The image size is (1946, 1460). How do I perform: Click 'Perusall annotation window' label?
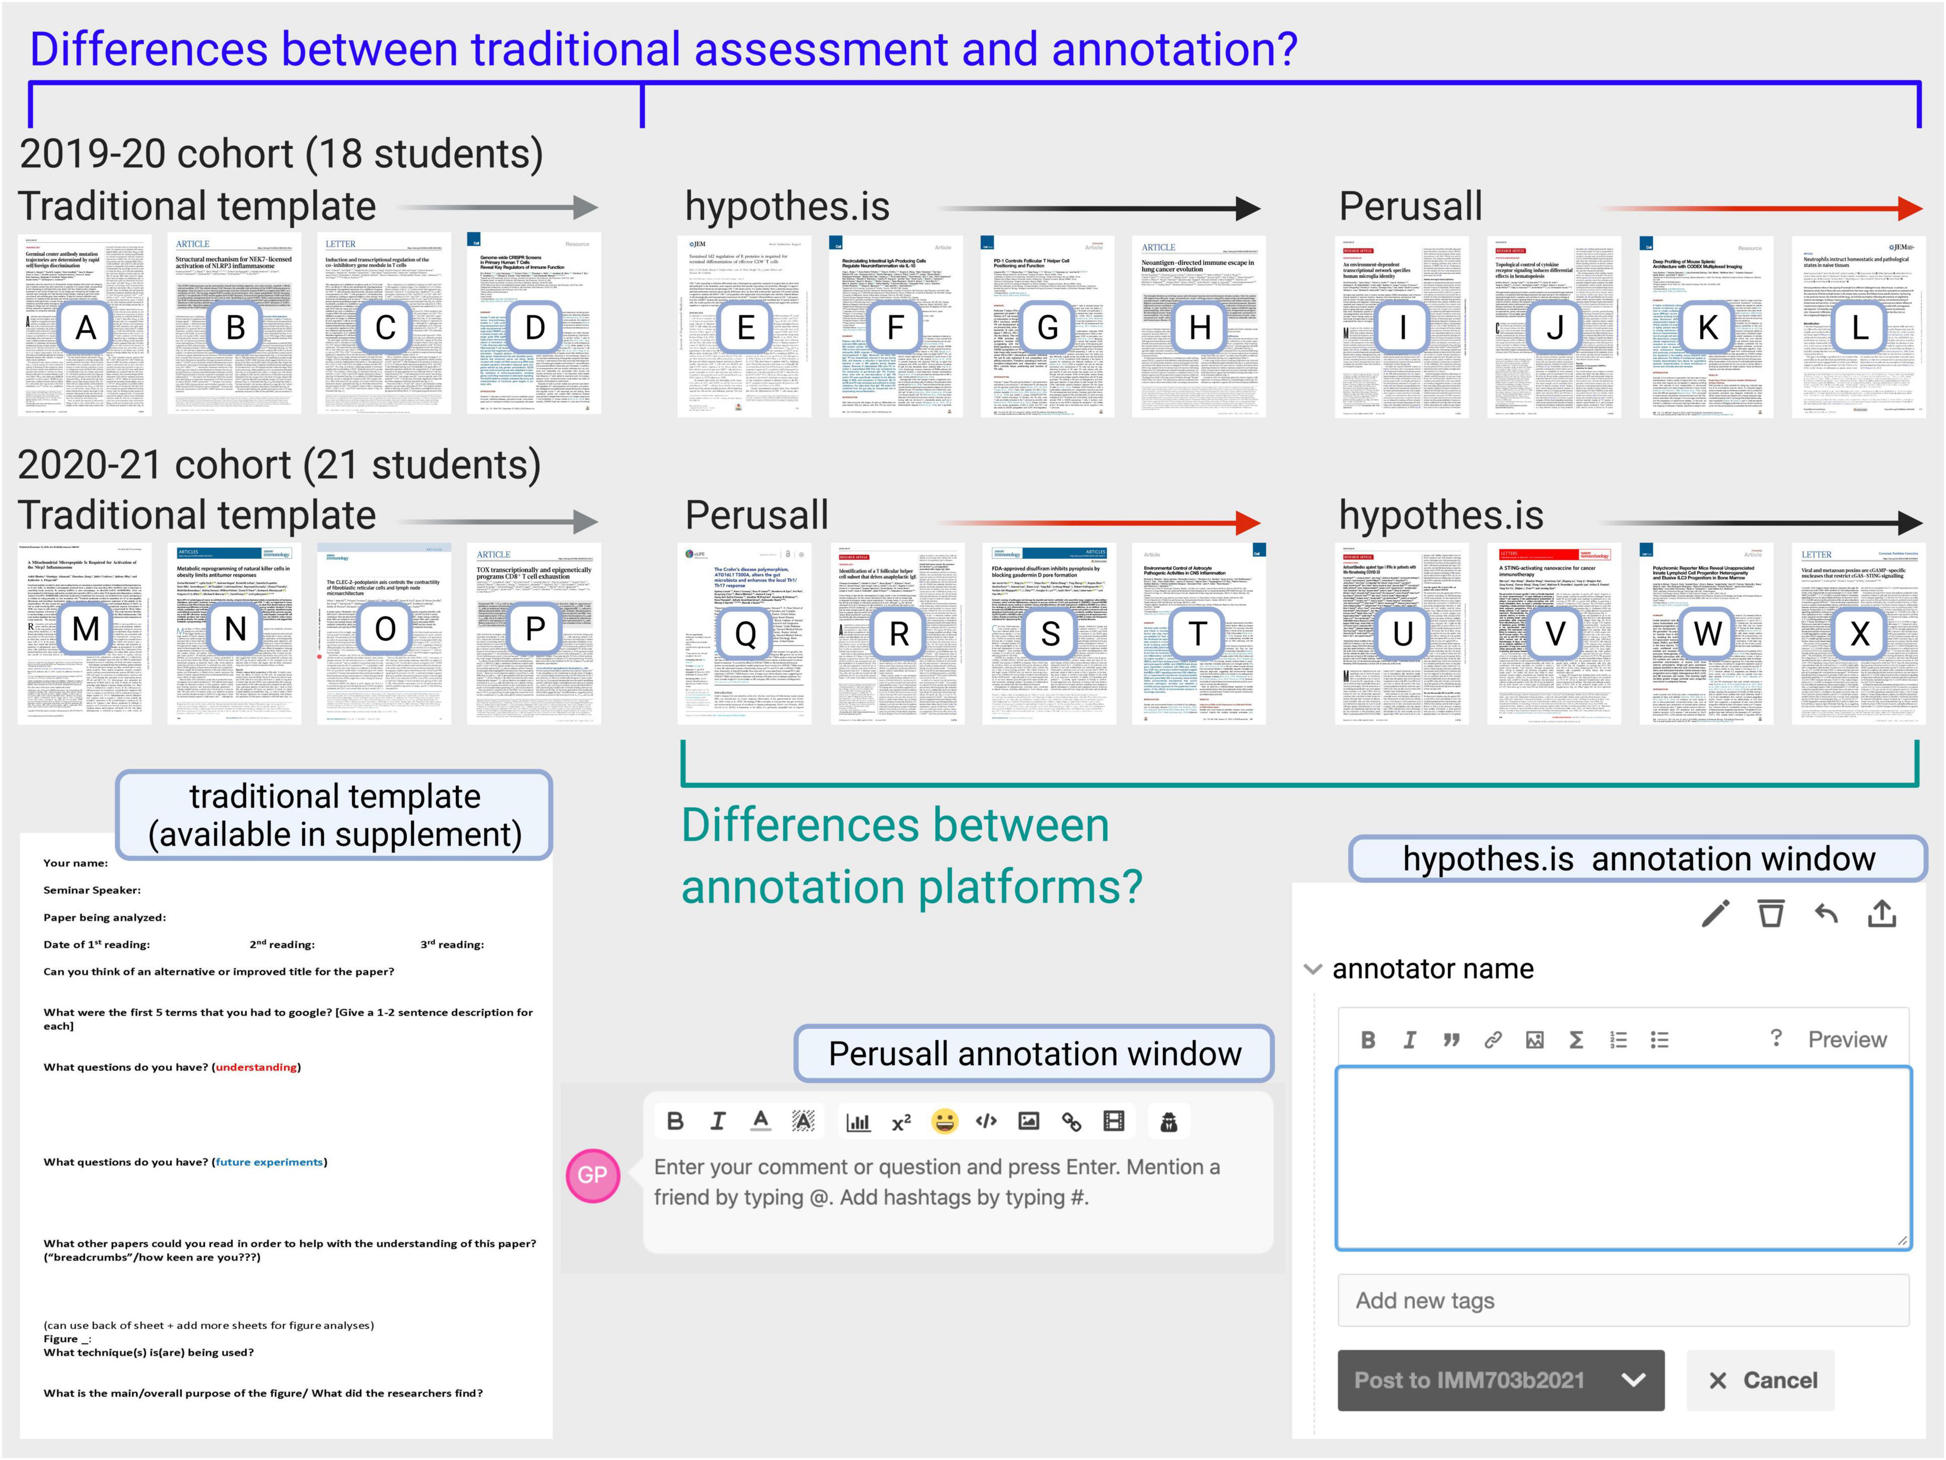[x=1035, y=1053]
